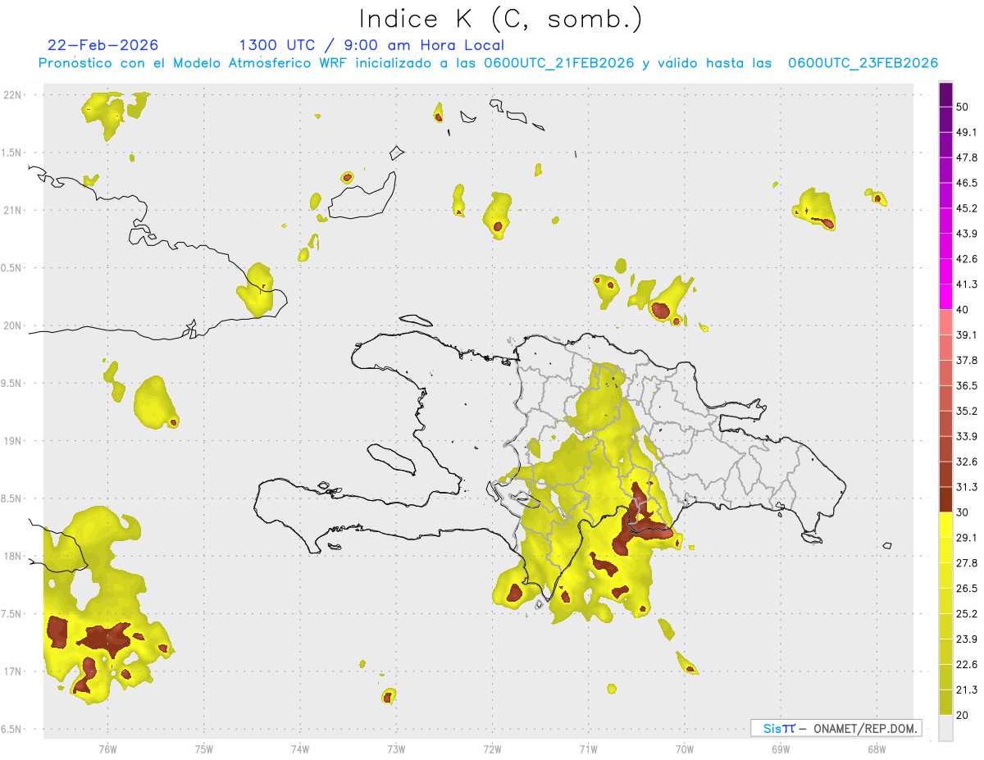984x760 pixels.
Task: Select the 75W longitude label
Action: (203, 749)
